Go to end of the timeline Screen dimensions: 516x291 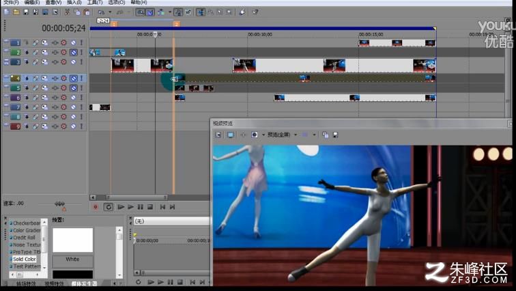click(172, 207)
